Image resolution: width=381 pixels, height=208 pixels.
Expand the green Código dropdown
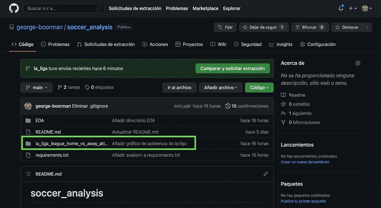(x=259, y=87)
